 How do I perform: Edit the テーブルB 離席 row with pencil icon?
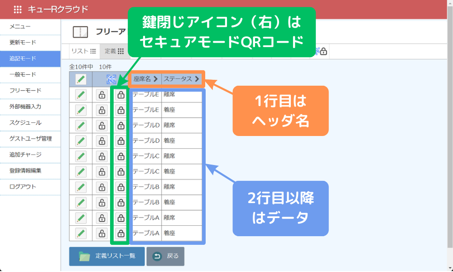point(81,187)
